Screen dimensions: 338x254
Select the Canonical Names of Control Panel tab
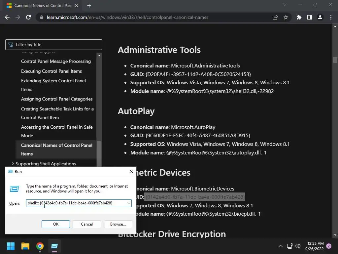[42, 6]
